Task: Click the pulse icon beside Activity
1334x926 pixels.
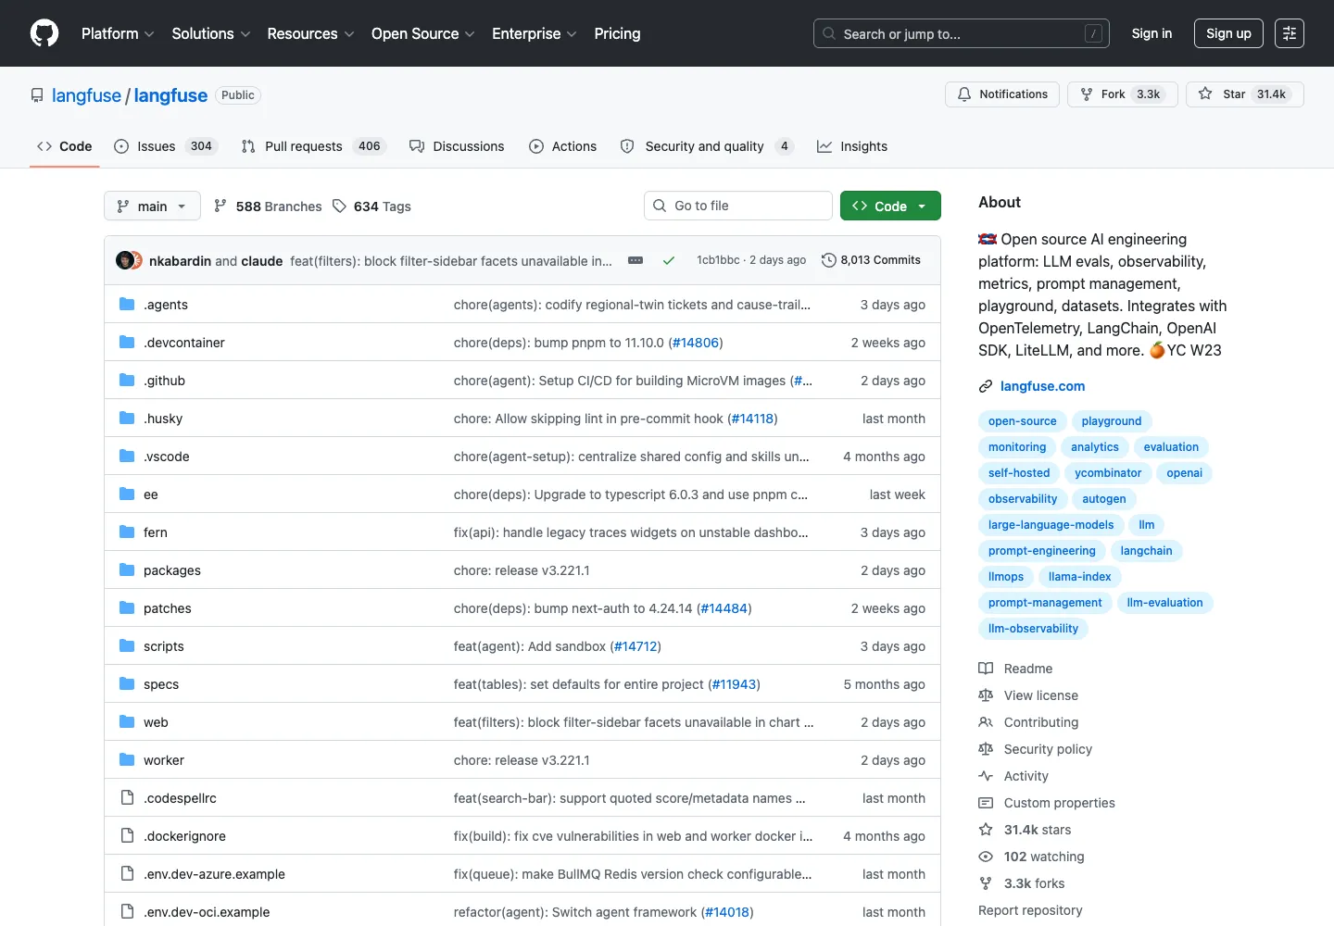Action: [986, 776]
